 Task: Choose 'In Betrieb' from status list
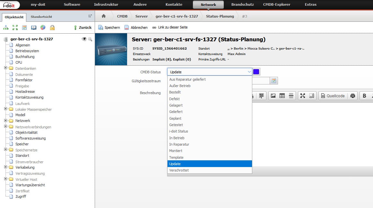210,138
